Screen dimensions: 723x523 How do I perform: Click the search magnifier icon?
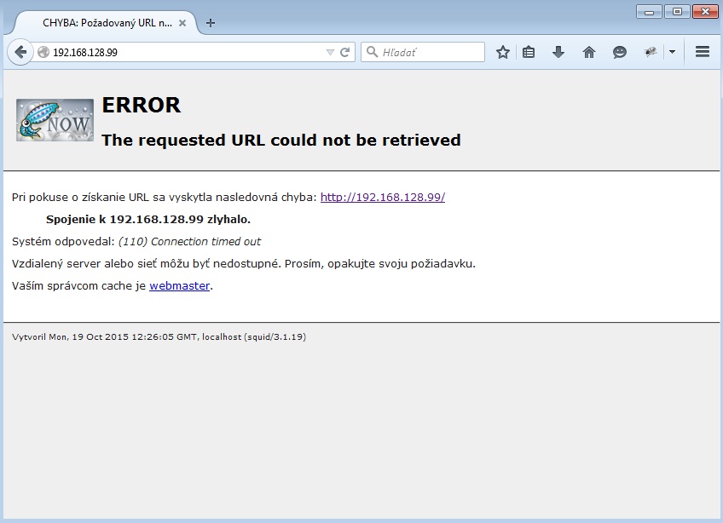tap(372, 52)
